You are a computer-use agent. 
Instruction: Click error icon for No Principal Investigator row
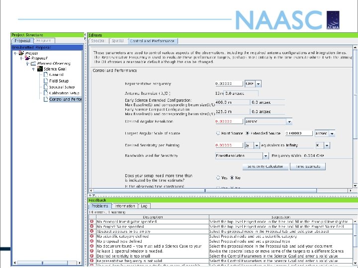(x=92, y=221)
